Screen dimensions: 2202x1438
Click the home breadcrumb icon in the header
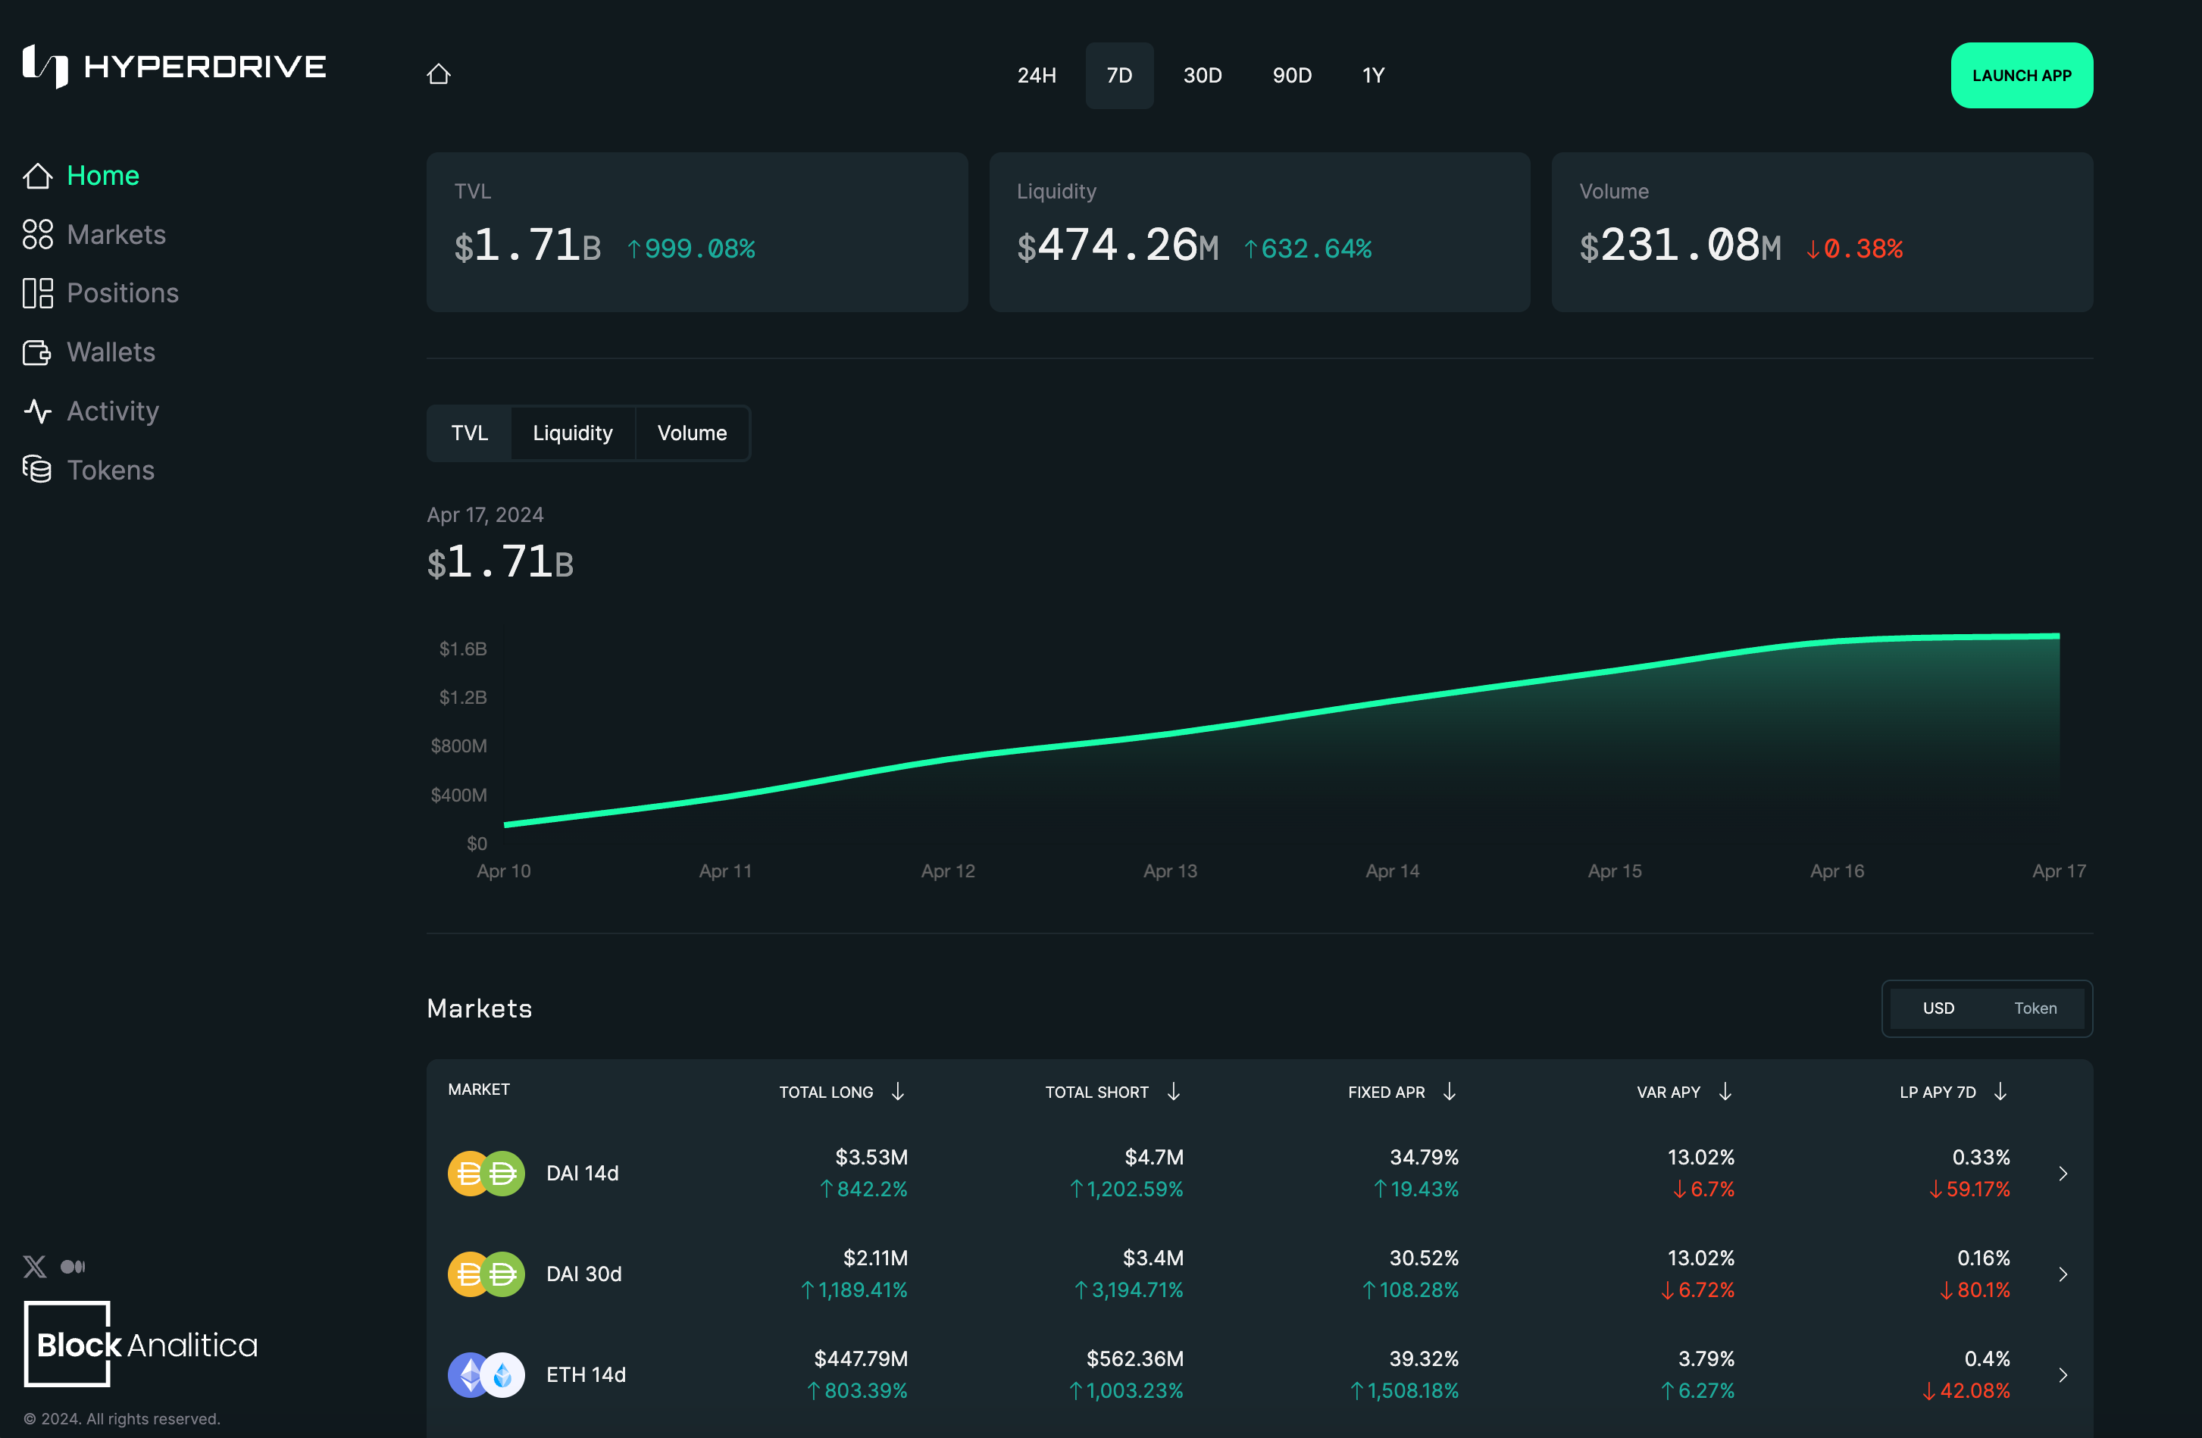pyautogui.click(x=439, y=74)
